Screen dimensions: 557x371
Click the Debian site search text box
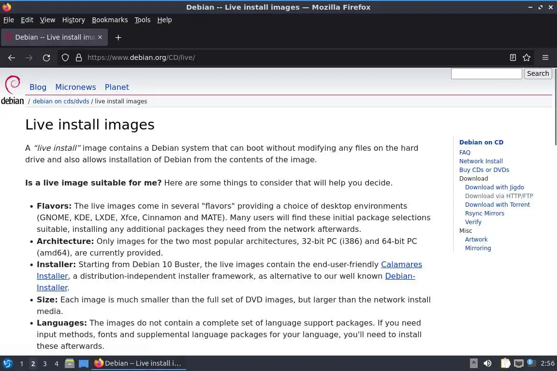tap(486, 73)
